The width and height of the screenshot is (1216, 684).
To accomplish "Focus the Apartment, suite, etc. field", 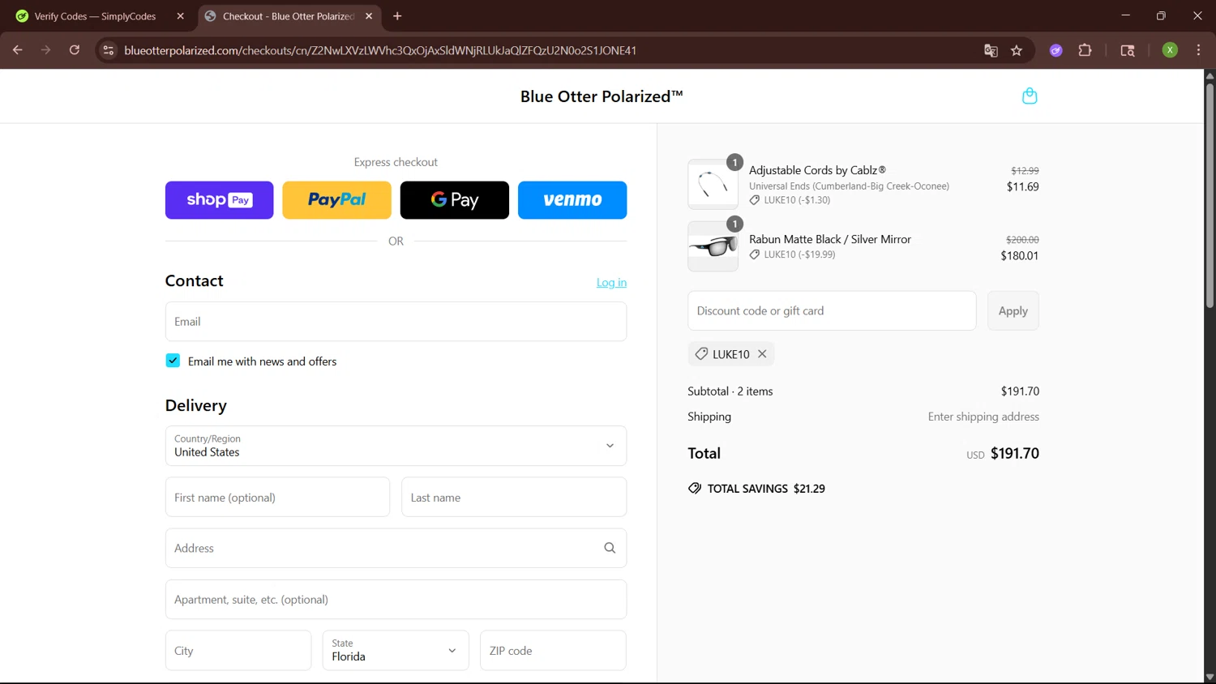I will pyautogui.click(x=396, y=600).
